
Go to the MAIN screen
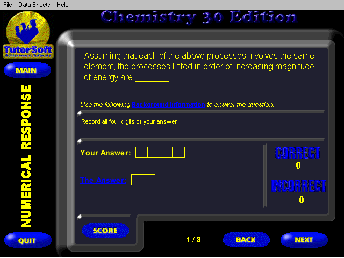pyautogui.click(x=27, y=70)
